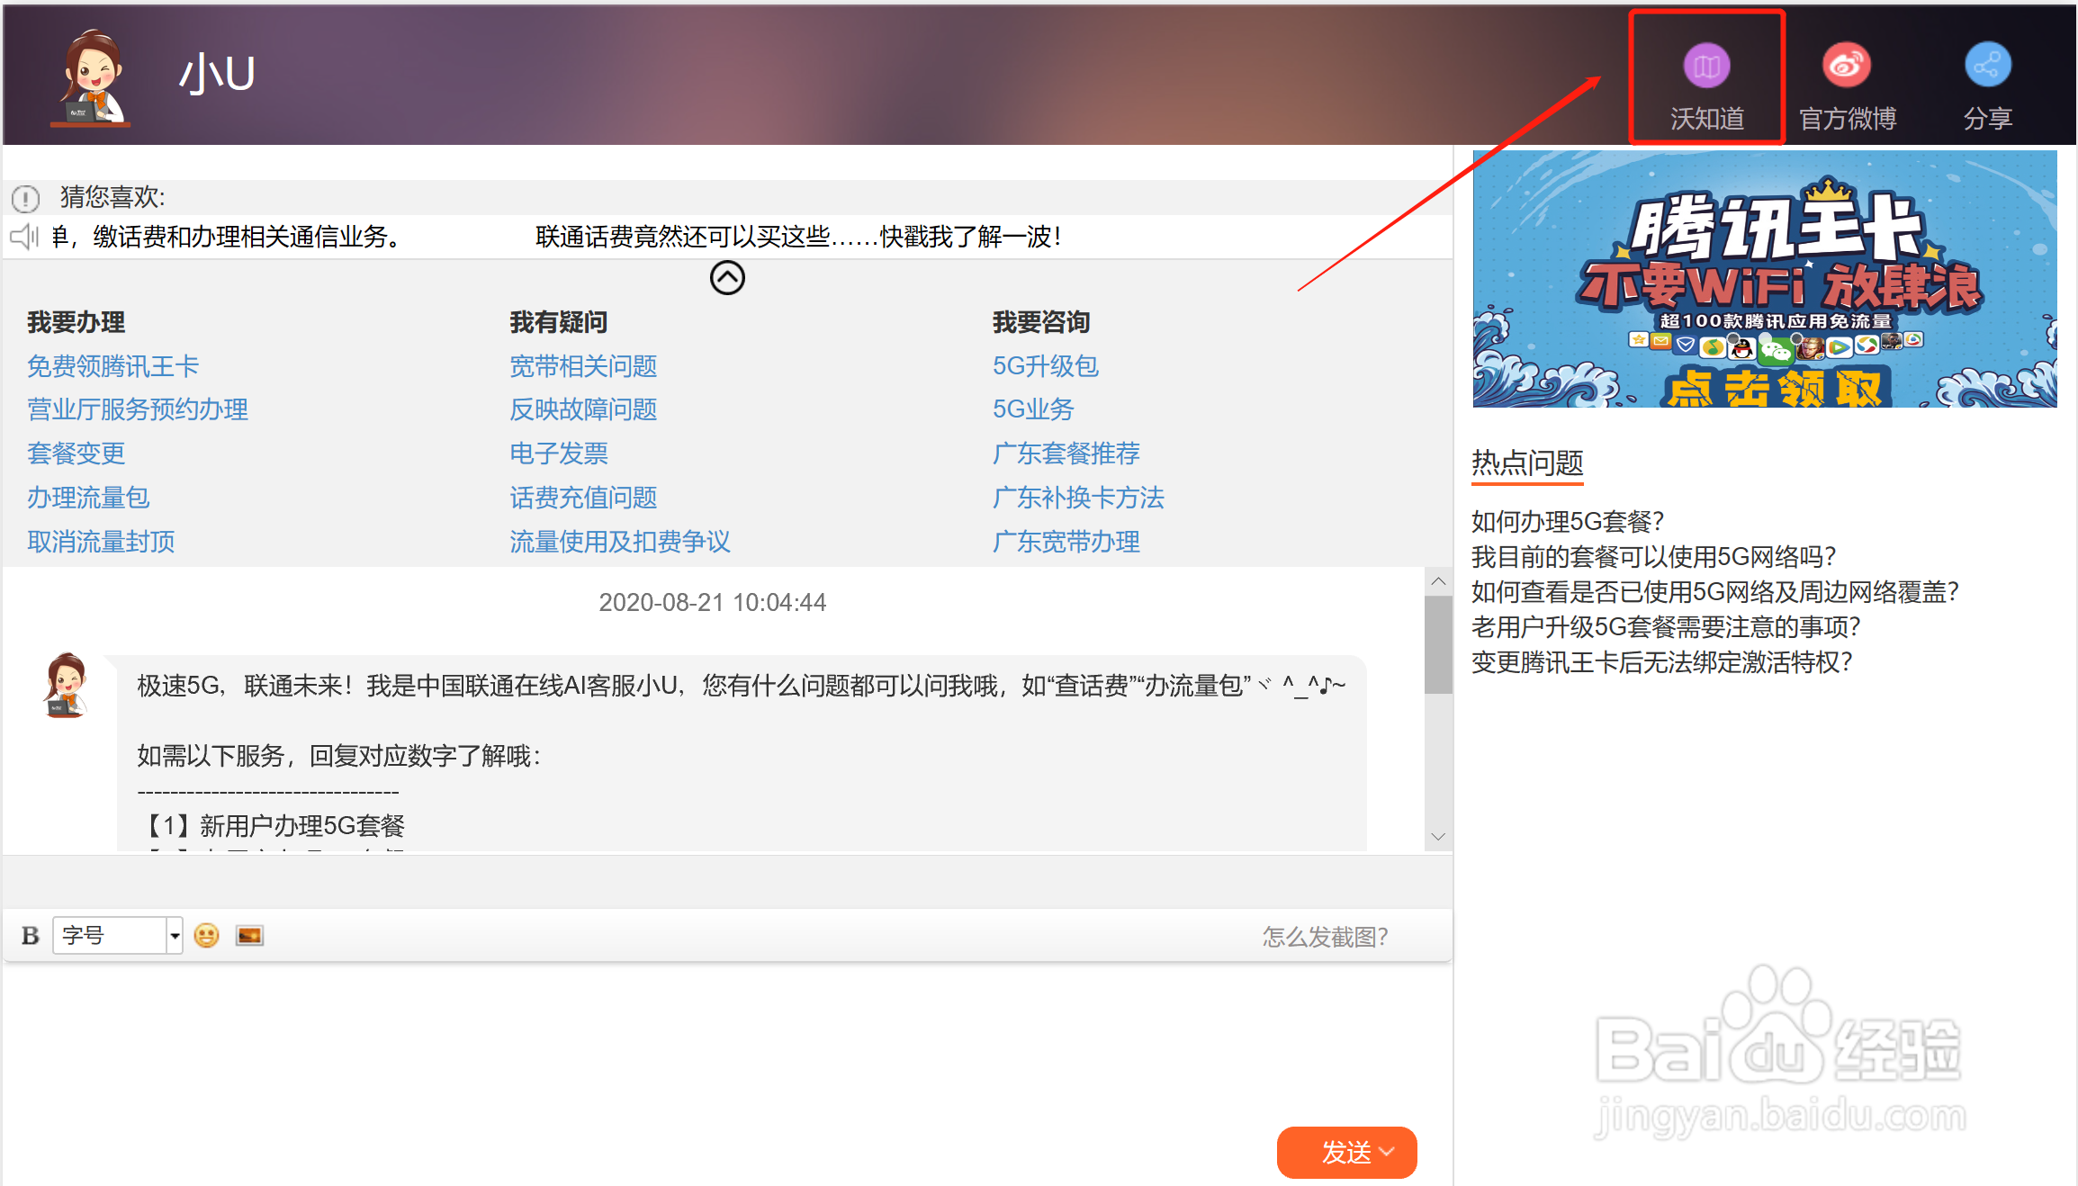This screenshot has height=1186, width=2078.
Task: Open the emoji picker icon
Action: [205, 936]
